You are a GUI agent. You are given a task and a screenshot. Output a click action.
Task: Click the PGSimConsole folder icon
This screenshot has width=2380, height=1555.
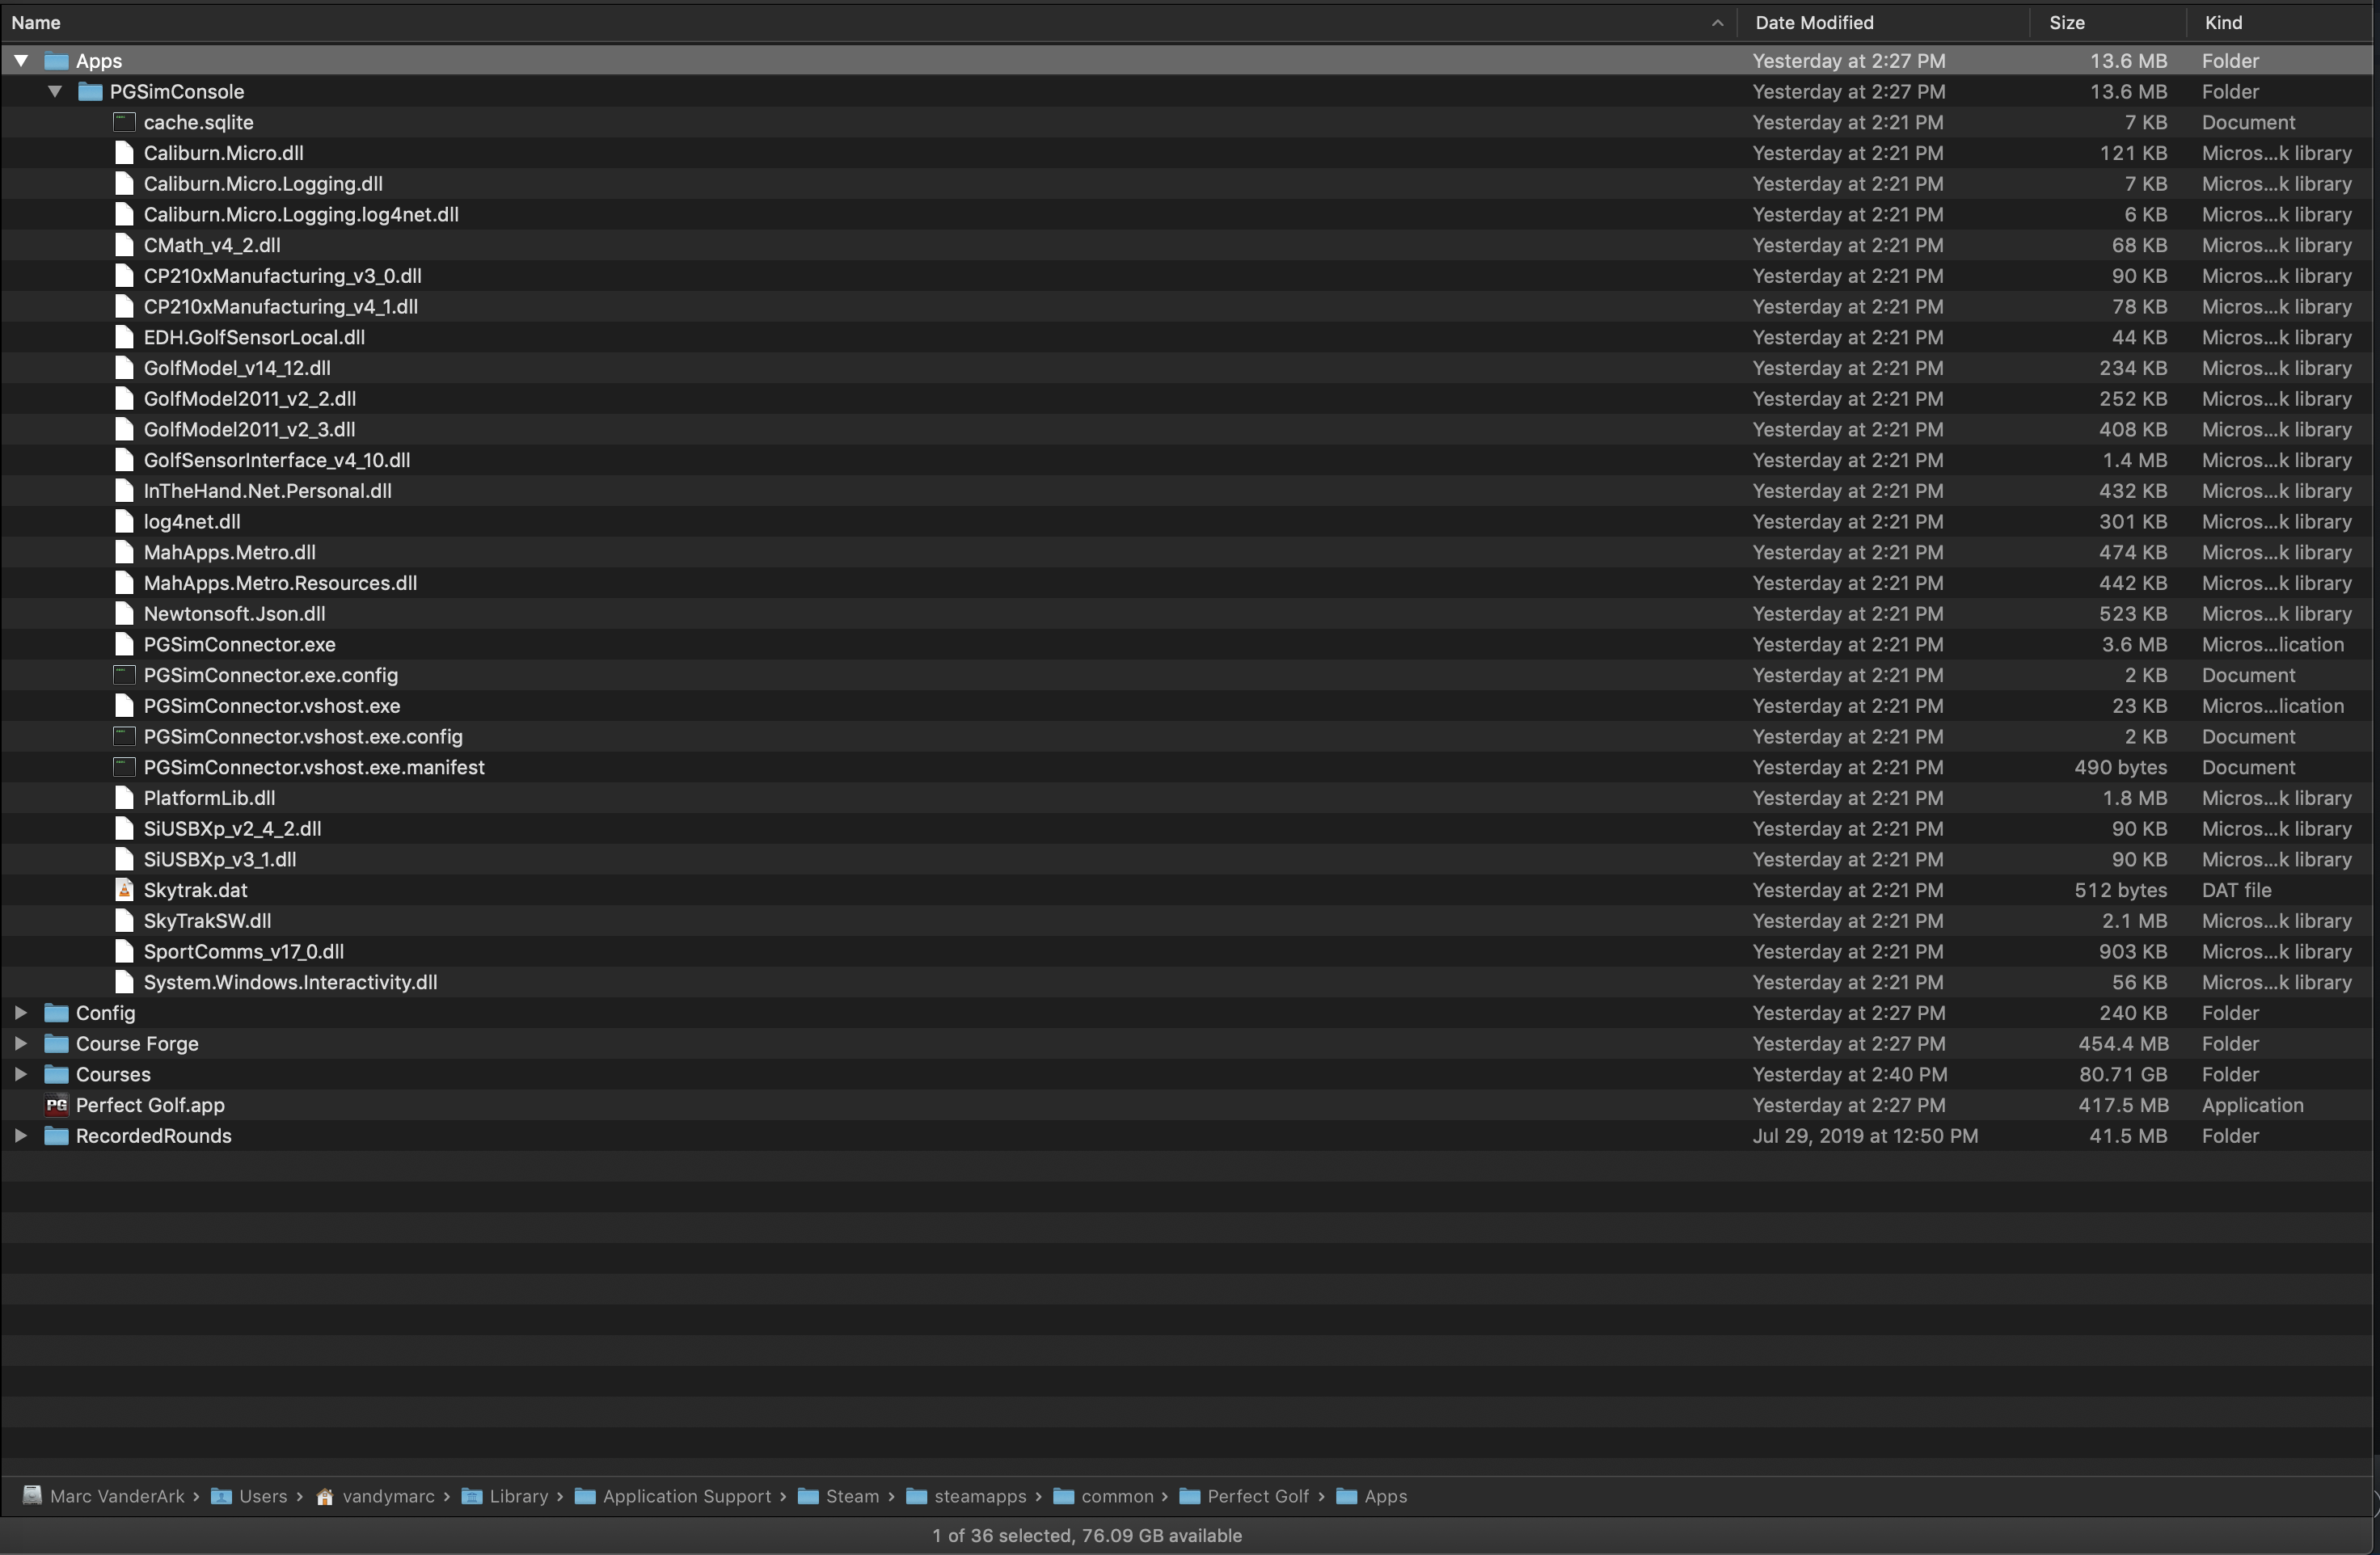click(x=91, y=91)
